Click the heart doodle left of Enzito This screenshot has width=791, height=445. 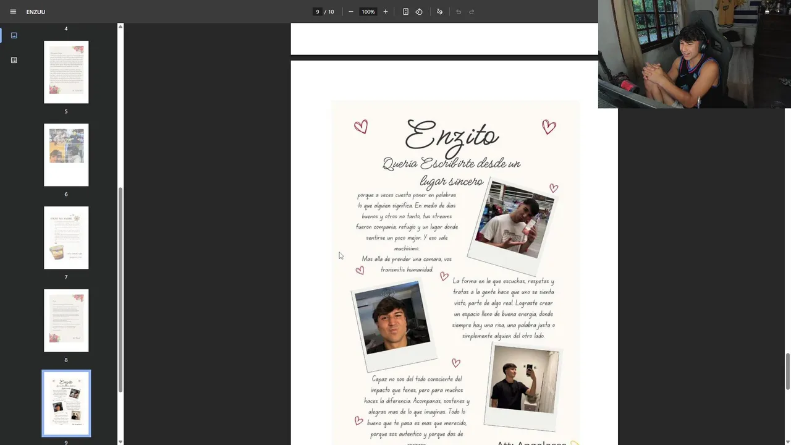361,127
